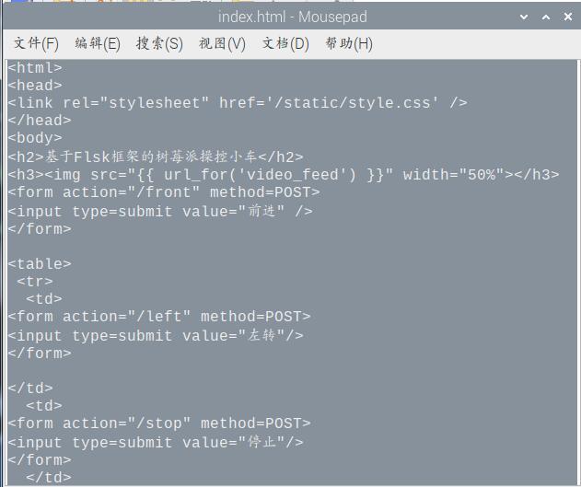Place cursor on the stylesheet link line
The width and height of the screenshot is (581, 487).
click(x=238, y=103)
